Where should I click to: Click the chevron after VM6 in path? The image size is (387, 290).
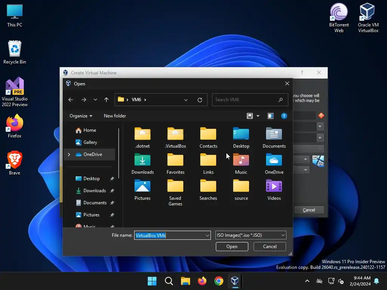(145, 100)
